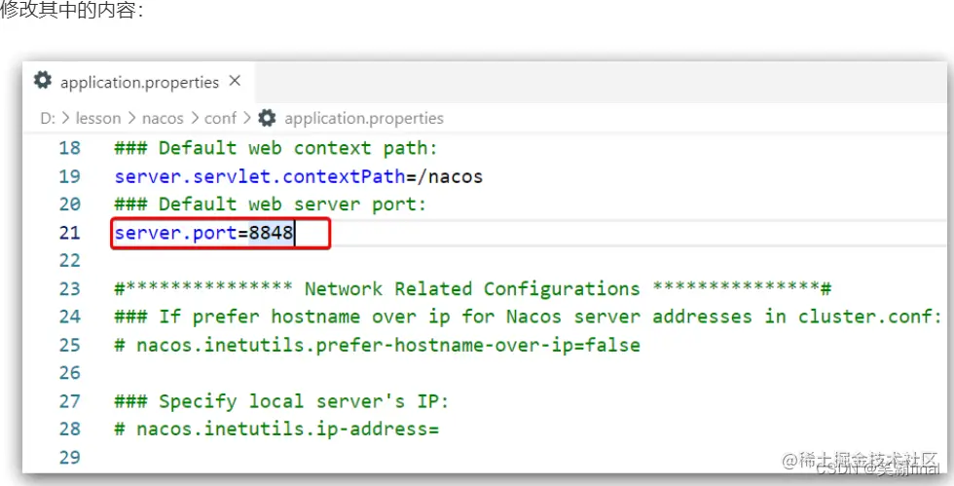Open the D: drive breadcrumb

[x=48, y=118]
